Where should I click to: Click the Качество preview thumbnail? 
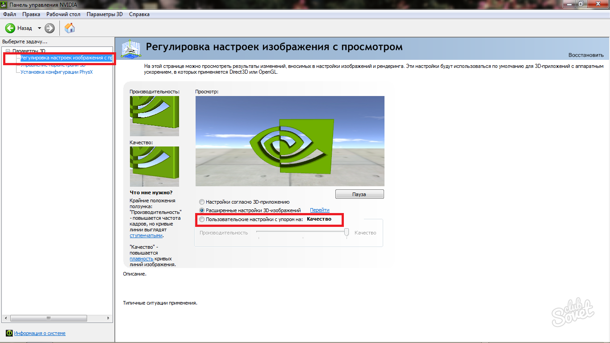[x=154, y=166]
